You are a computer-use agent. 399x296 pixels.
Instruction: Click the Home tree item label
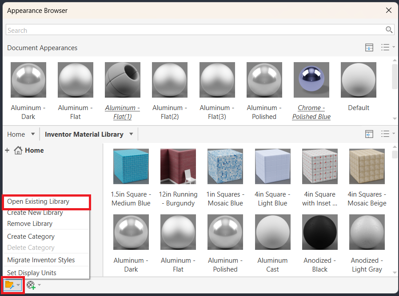pyautogui.click(x=34, y=150)
